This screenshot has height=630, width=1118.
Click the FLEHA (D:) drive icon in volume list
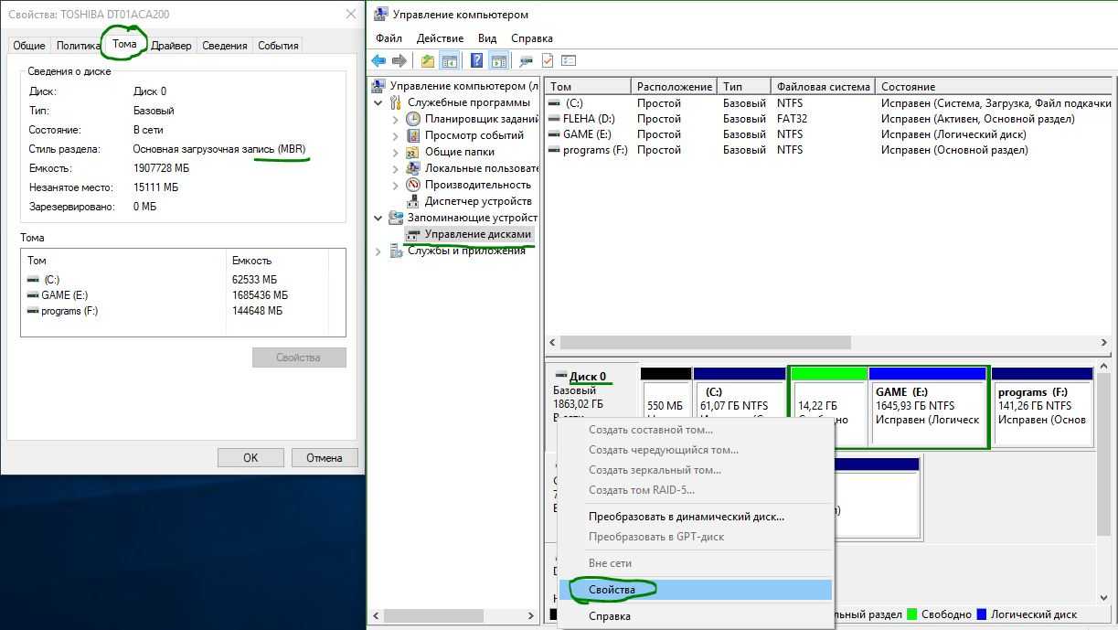(x=554, y=119)
